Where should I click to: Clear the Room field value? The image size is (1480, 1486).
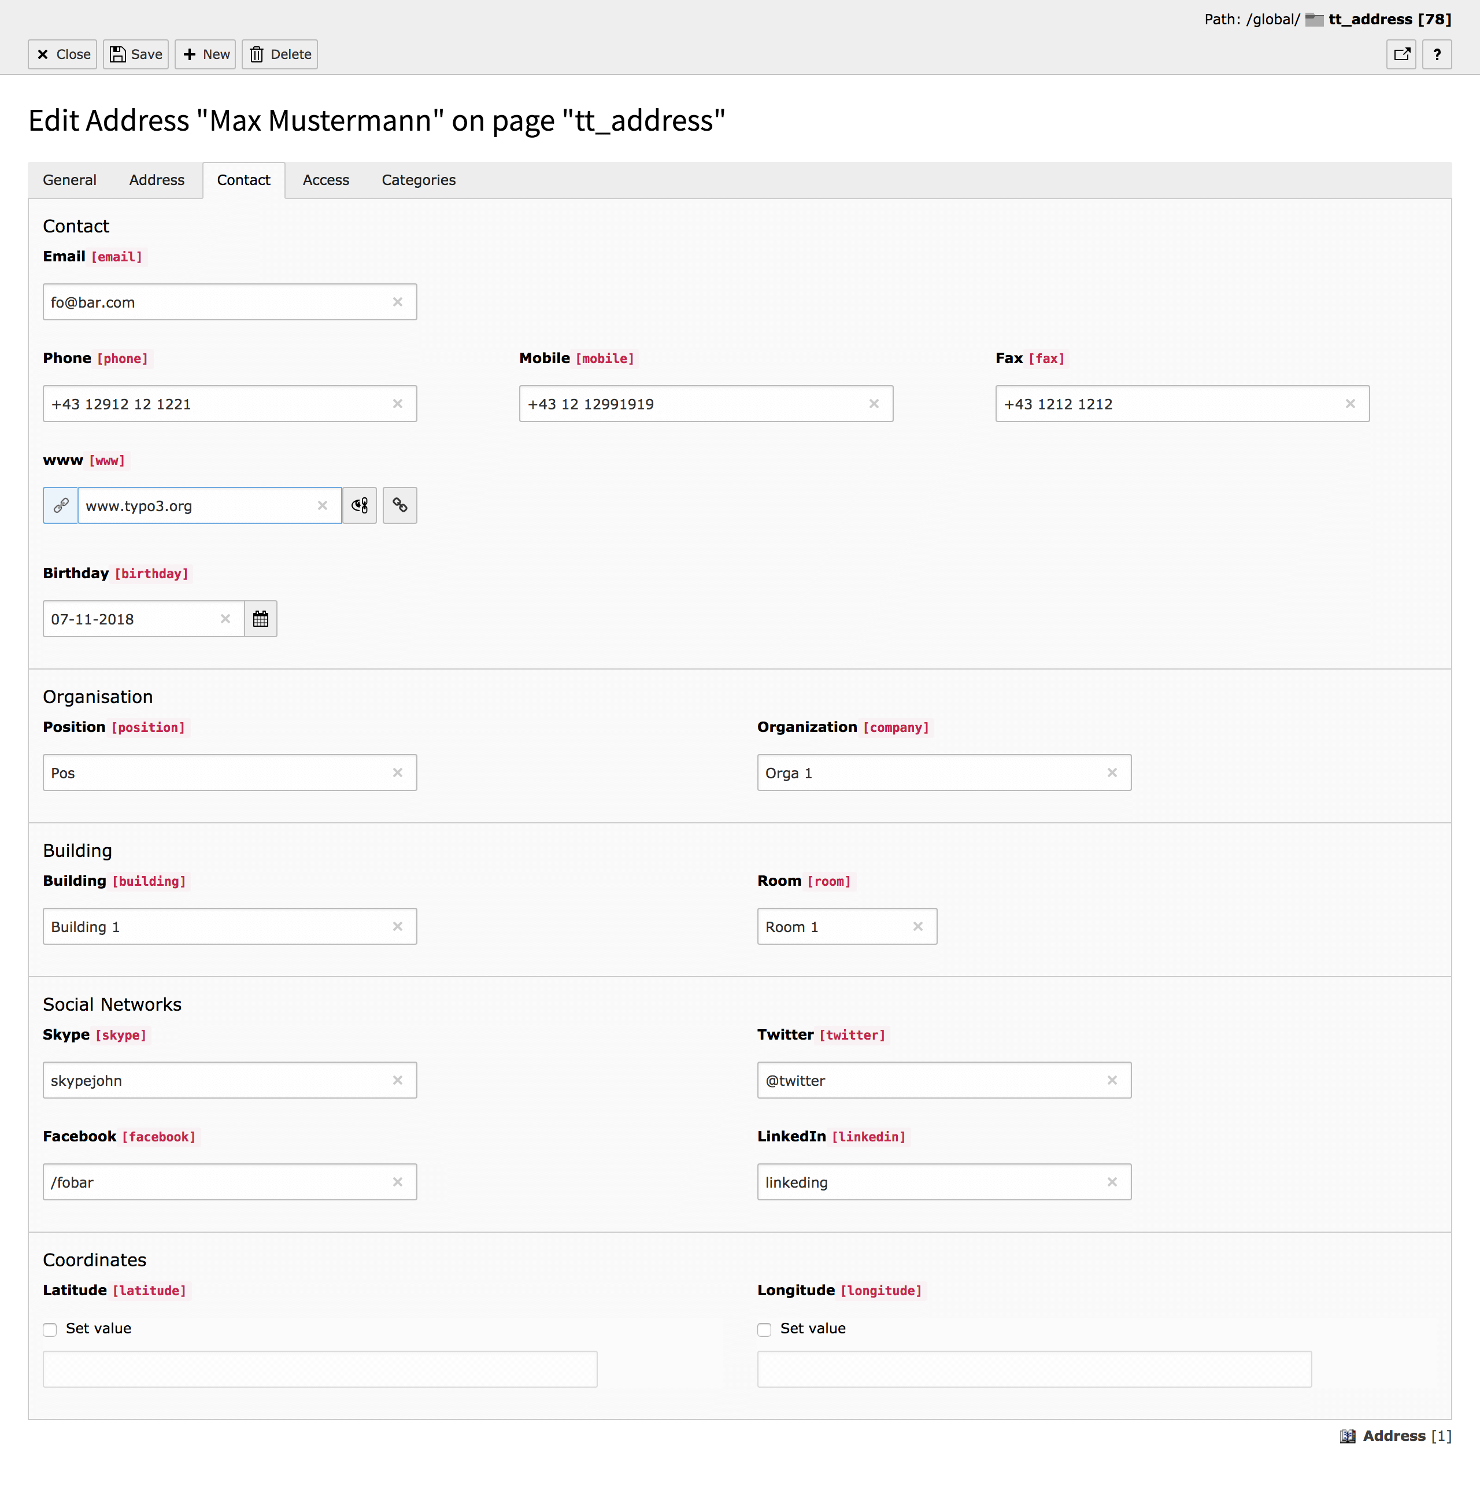tap(917, 926)
